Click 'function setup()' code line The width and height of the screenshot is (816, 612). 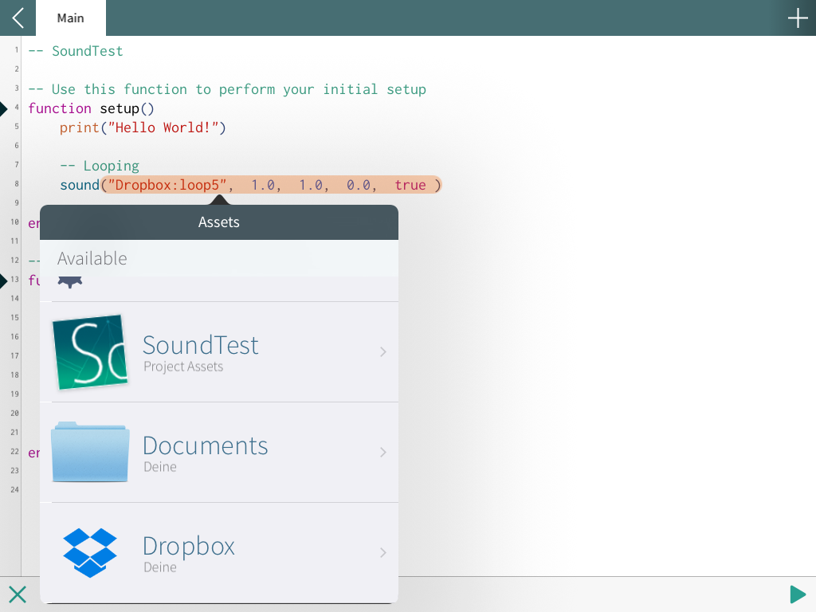pyautogui.click(x=91, y=108)
